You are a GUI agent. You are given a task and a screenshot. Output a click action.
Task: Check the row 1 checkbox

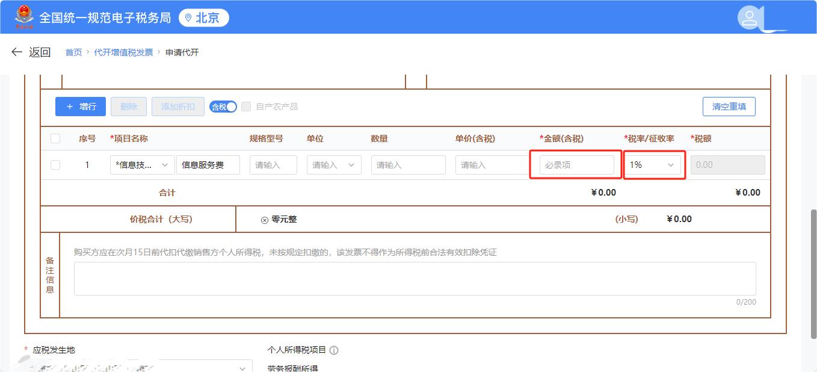[x=55, y=165]
